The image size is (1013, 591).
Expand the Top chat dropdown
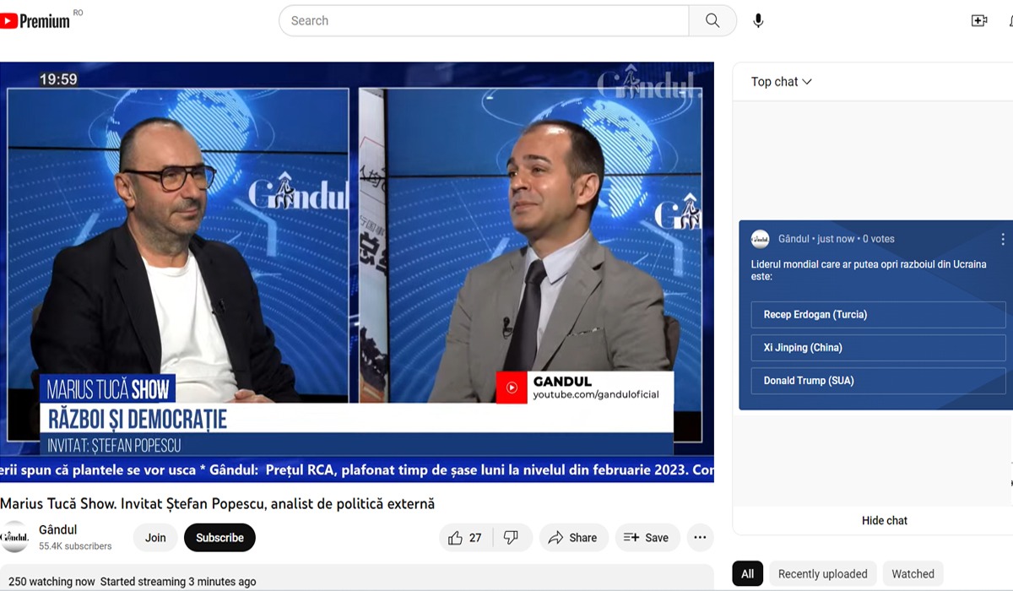coord(781,82)
